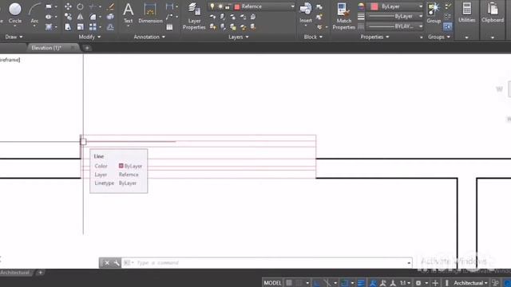Open command line customize wrench
Viewport: 511px width, 287px height.
pos(117,262)
